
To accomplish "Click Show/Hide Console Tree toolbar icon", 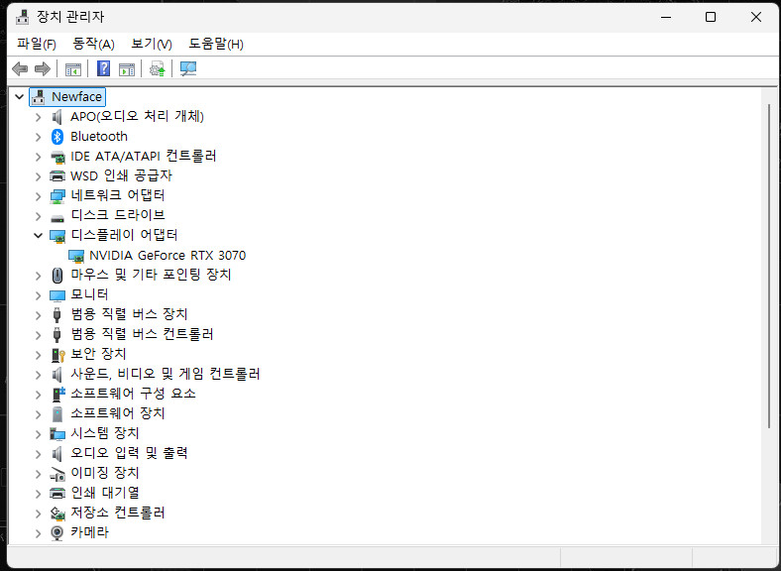I will pyautogui.click(x=73, y=68).
